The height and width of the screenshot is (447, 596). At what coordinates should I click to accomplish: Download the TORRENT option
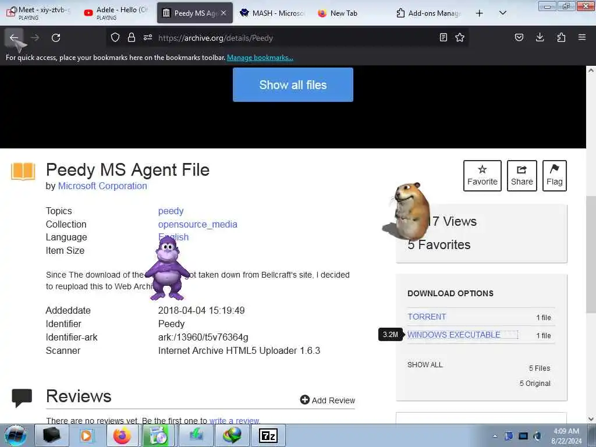[427, 317]
